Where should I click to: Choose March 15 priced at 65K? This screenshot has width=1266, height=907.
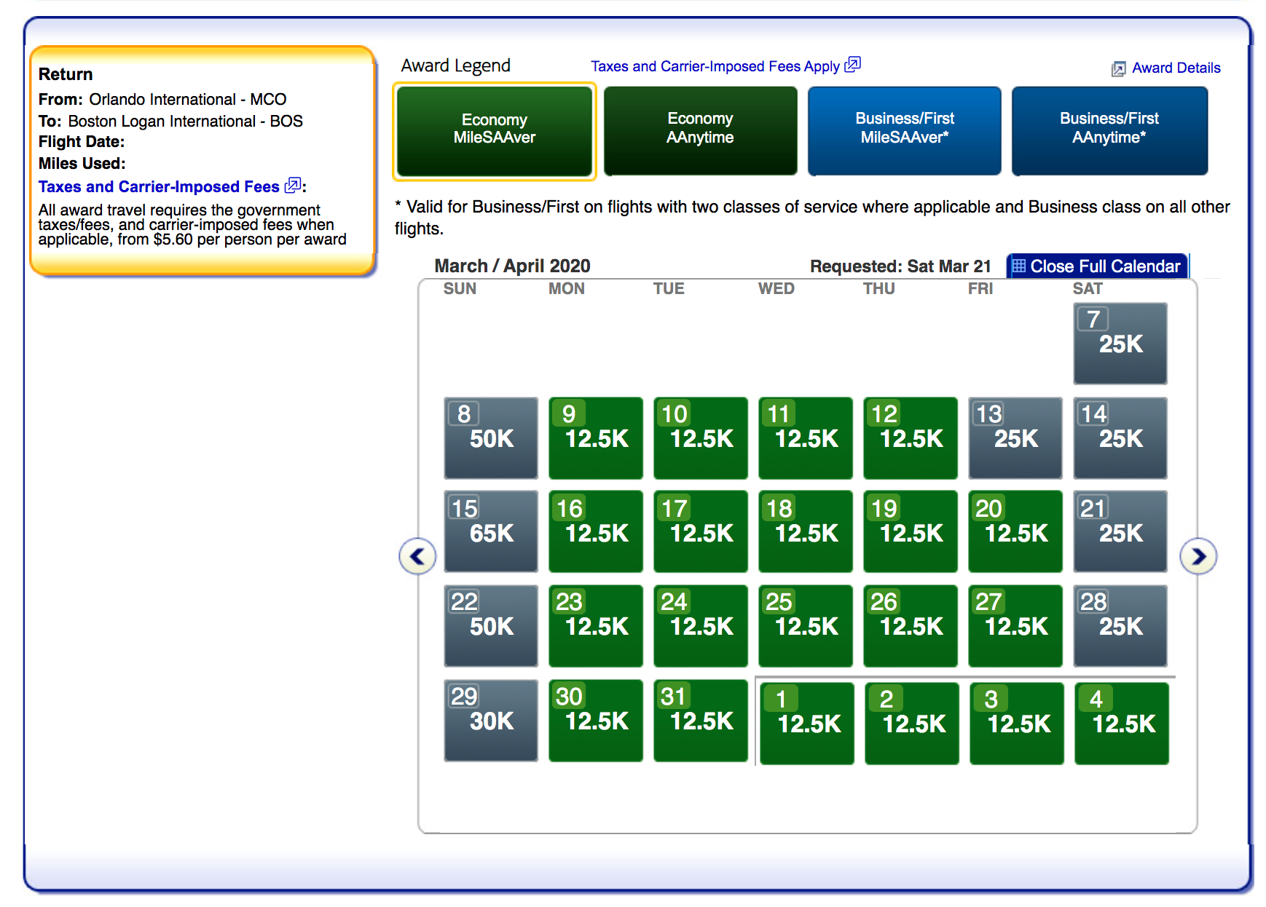tap(490, 531)
